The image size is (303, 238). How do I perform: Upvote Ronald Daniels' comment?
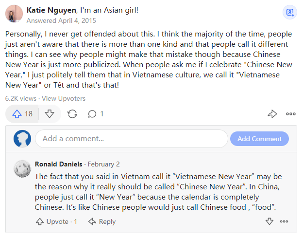point(56,221)
